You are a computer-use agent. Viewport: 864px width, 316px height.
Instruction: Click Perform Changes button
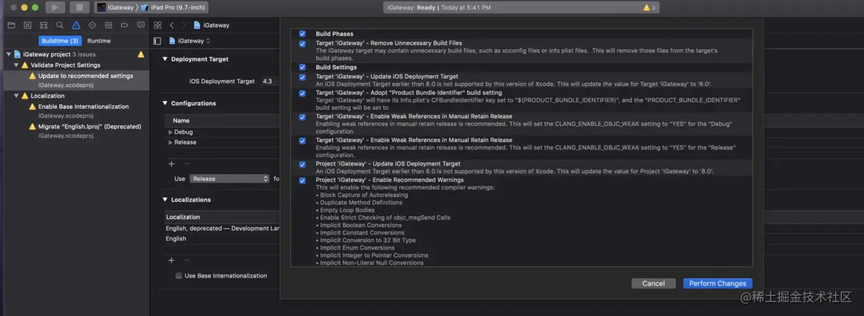[x=718, y=283]
